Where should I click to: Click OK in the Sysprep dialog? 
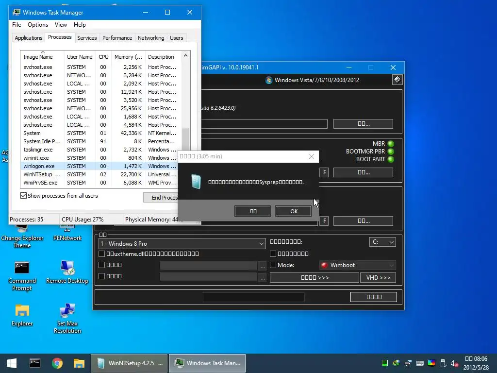[294, 211]
